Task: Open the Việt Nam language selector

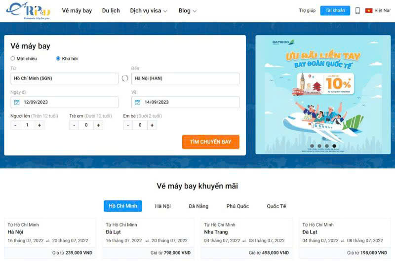Action: (x=378, y=10)
